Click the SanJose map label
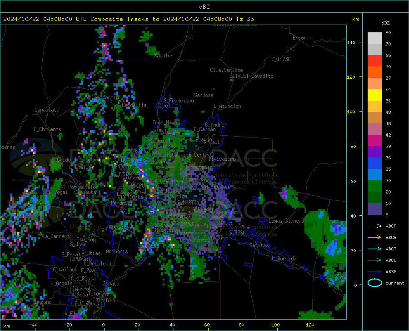 [x=204, y=95]
